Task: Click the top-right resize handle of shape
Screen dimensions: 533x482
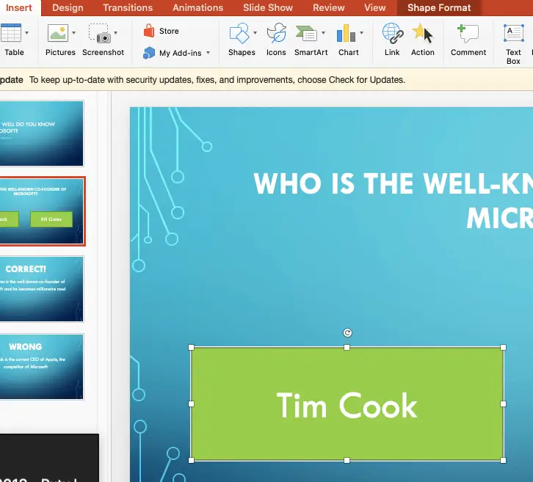Action: tap(504, 347)
